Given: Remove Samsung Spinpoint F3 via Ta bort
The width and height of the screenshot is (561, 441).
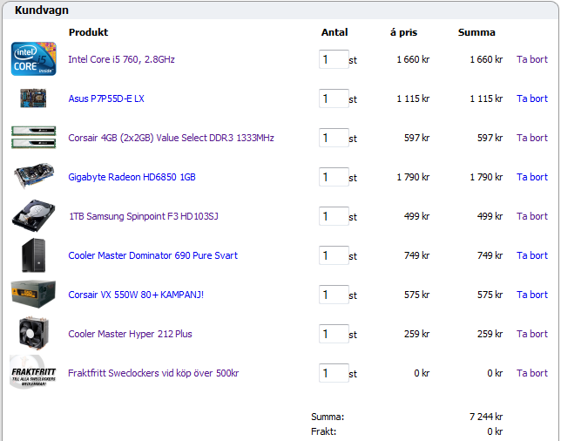Looking at the screenshot, I should 532,216.
